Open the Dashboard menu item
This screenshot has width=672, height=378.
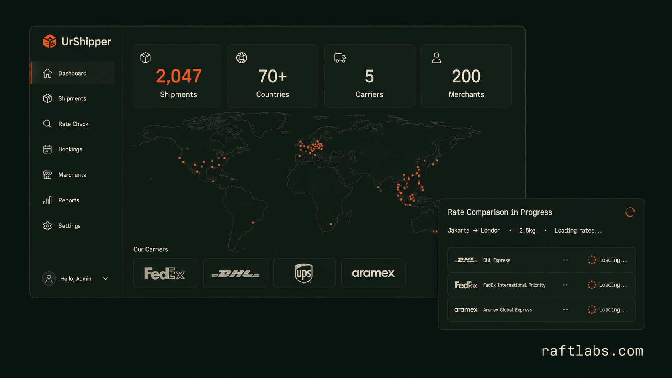pos(73,73)
